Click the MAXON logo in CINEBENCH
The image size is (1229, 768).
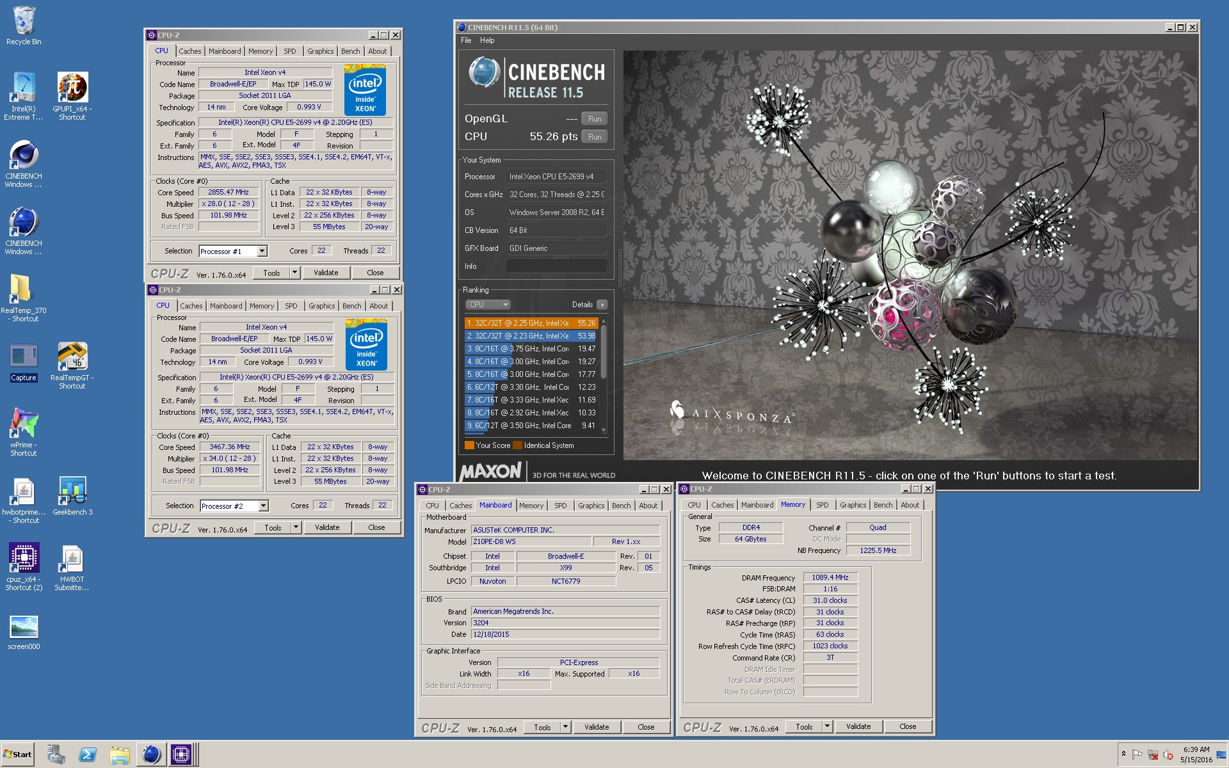point(492,472)
